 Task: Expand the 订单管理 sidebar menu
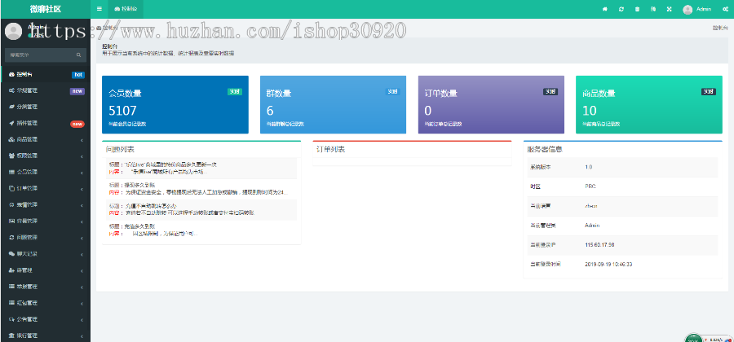tap(46, 188)
